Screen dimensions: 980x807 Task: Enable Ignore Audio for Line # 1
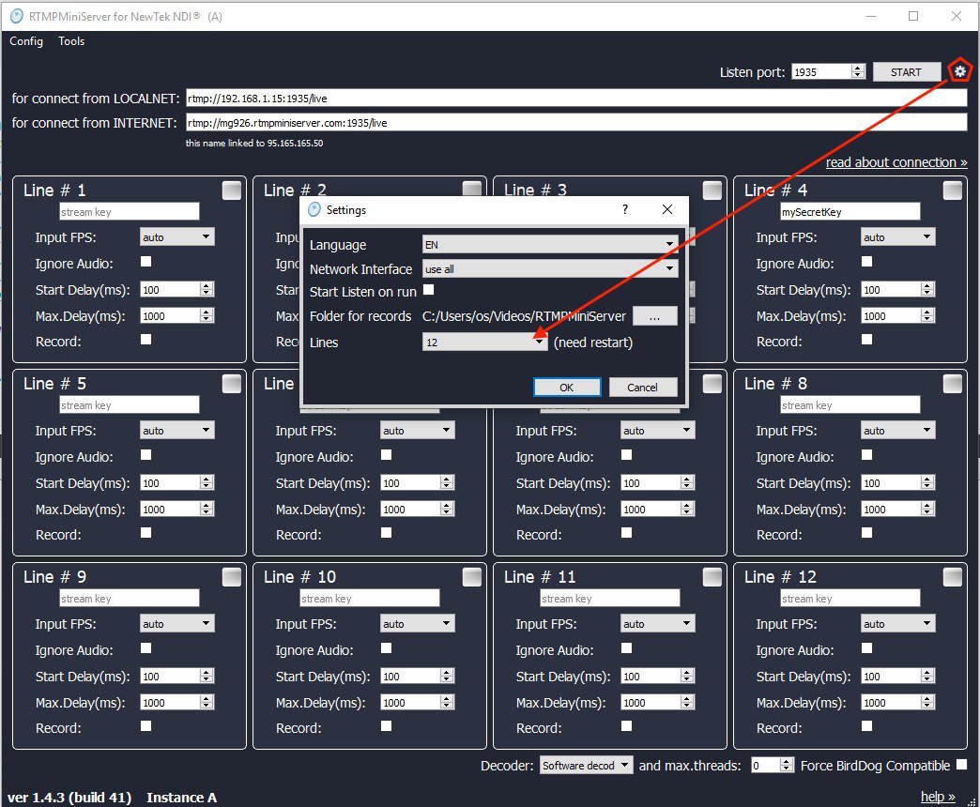tap(146, 262)
